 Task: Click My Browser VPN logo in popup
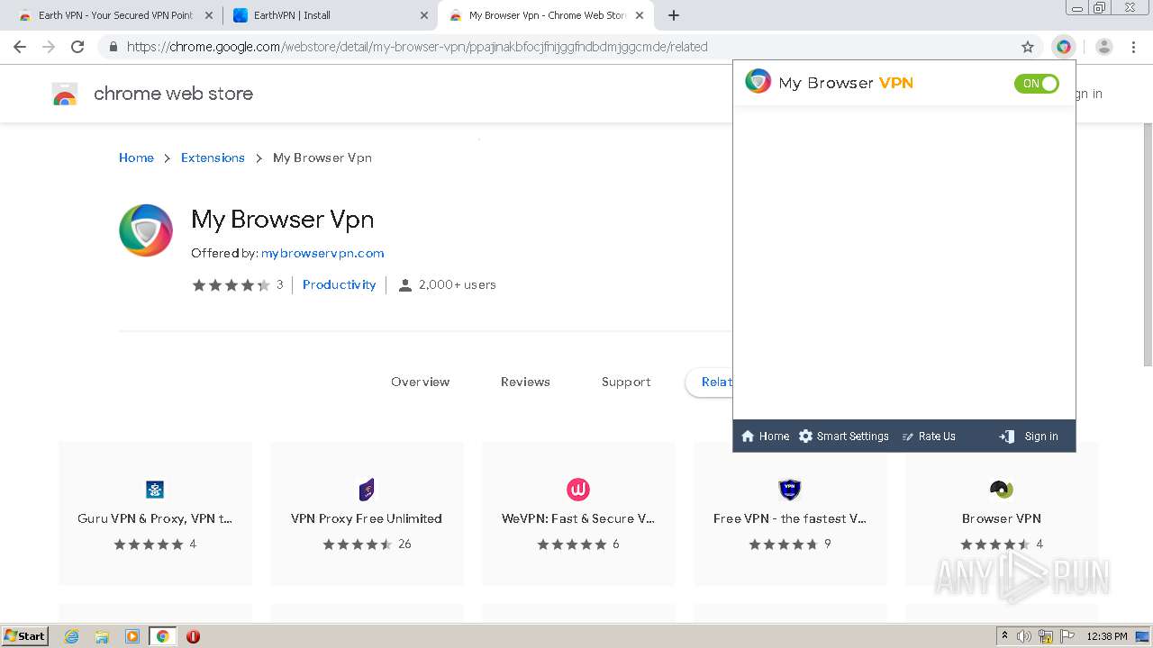click(758, 82)
